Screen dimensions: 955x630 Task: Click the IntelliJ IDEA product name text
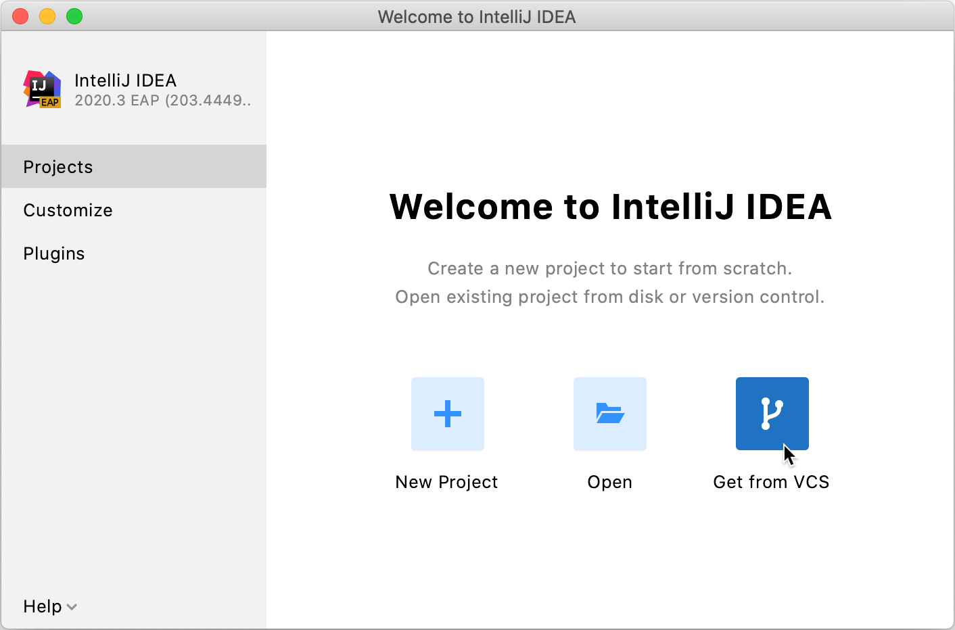tap(126, 80)
